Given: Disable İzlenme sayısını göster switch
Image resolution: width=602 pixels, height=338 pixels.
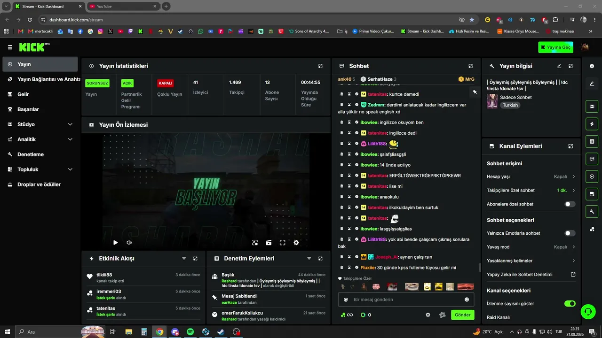Looking at the screenshot, I should (x=570, y=304).
